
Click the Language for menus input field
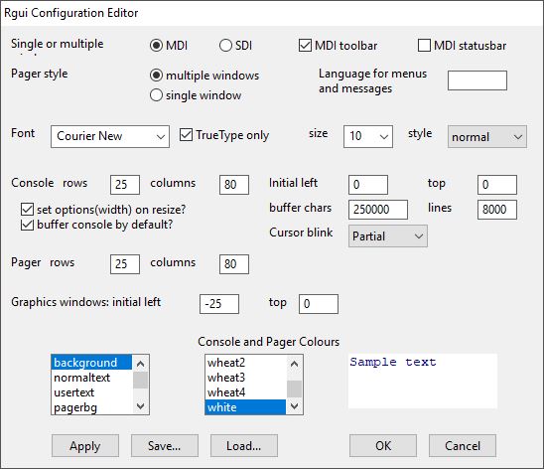(x=477, y=80)
